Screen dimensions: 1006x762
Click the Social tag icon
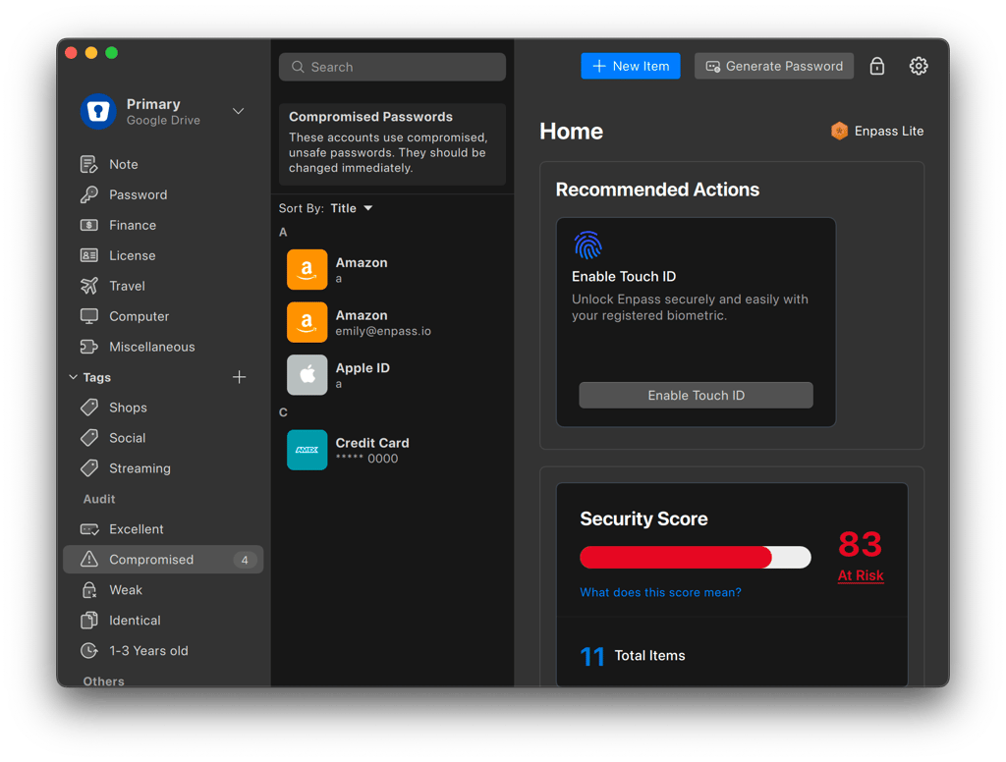[x=89, y=437]
